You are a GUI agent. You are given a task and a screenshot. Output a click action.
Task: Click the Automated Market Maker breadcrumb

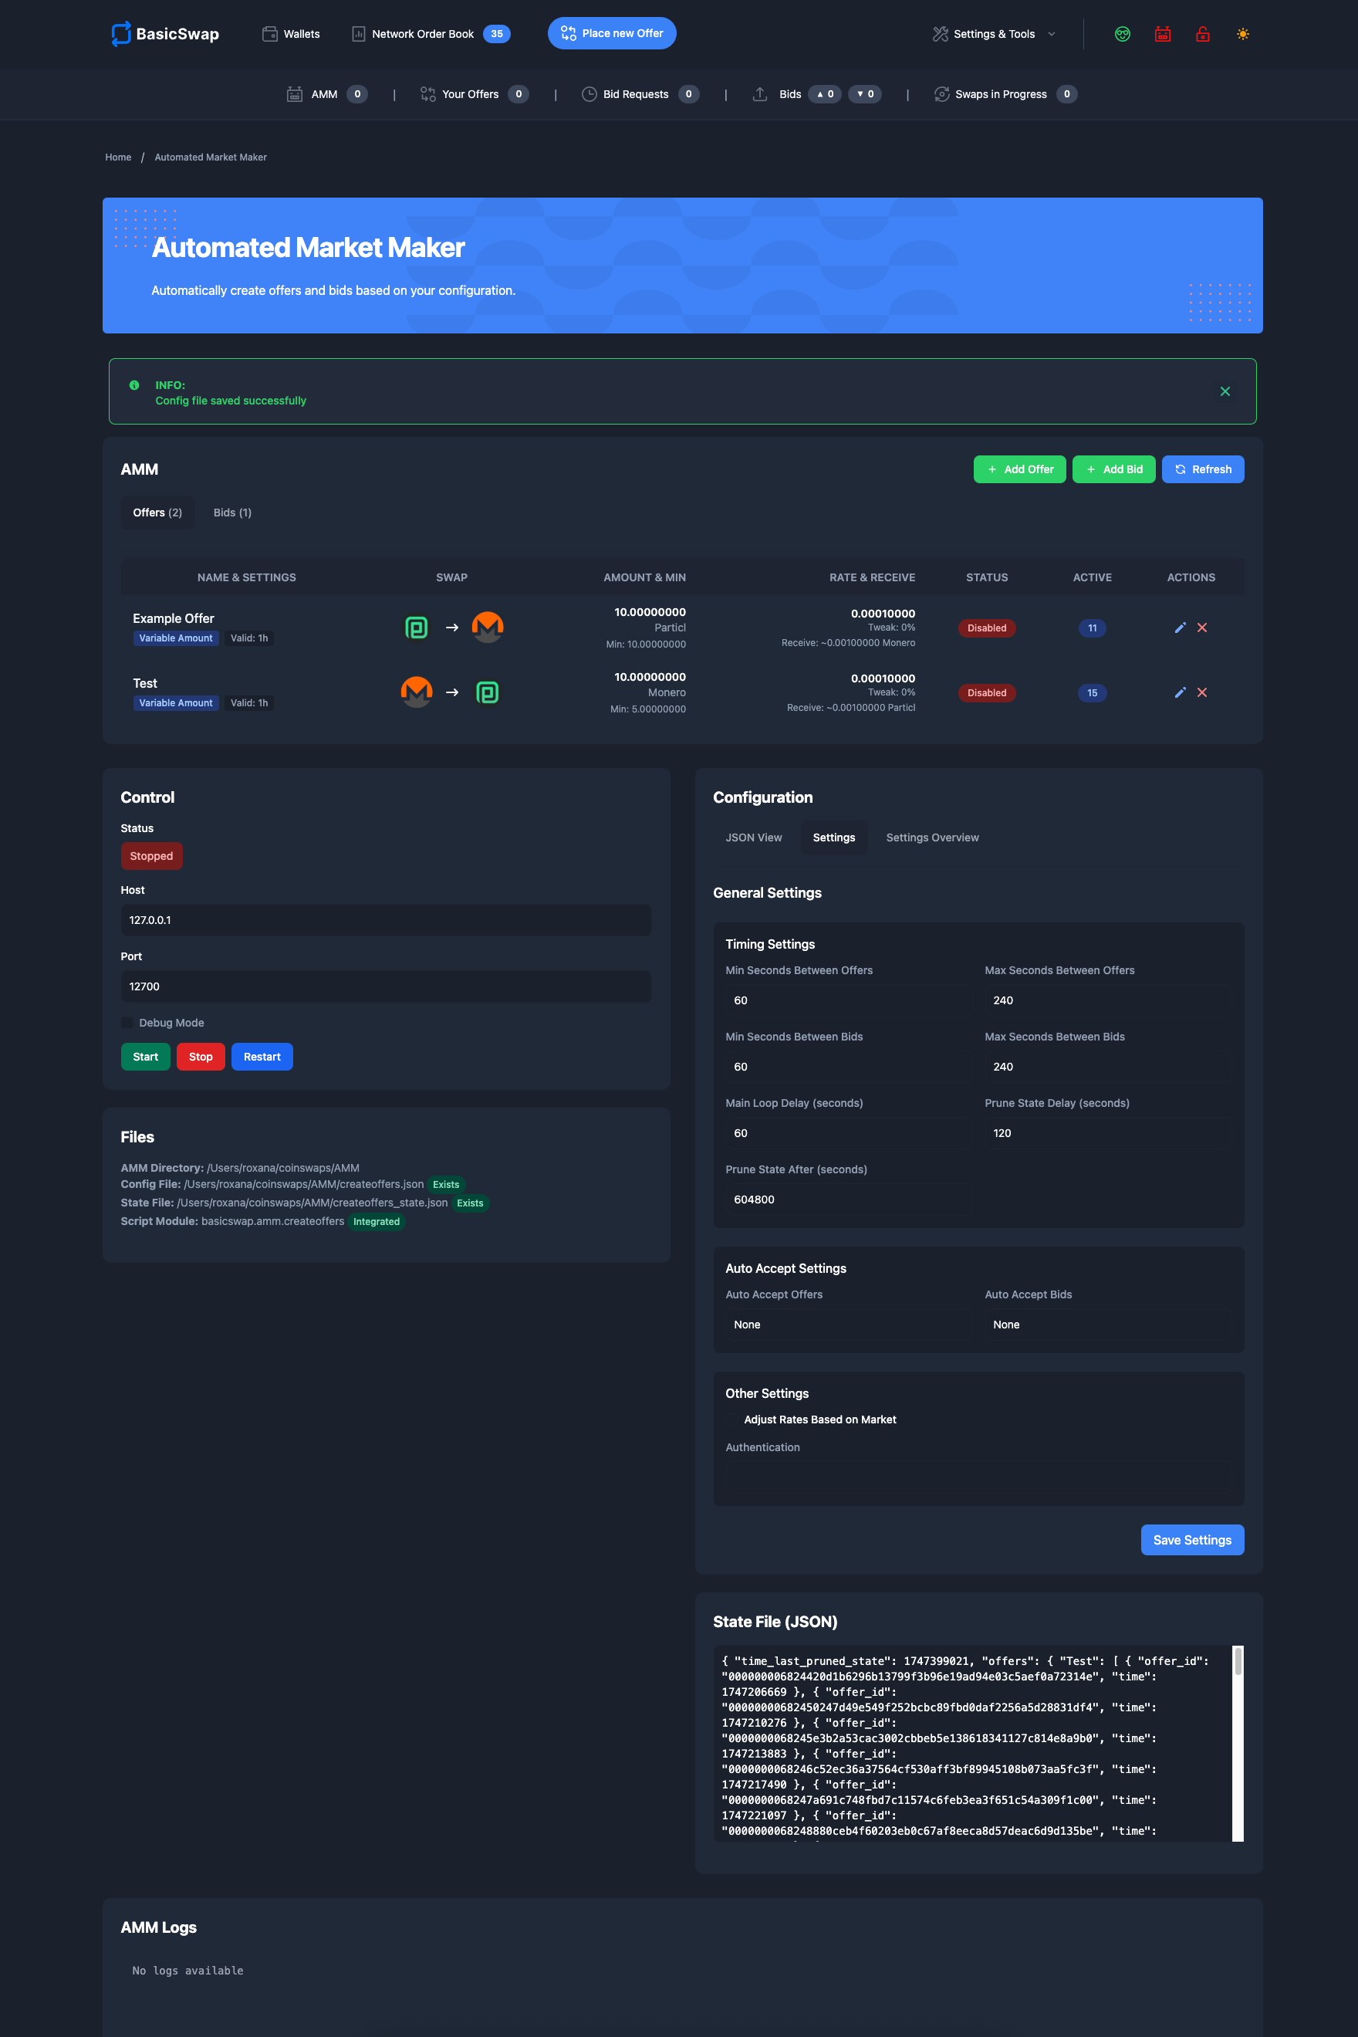point(211,157)
